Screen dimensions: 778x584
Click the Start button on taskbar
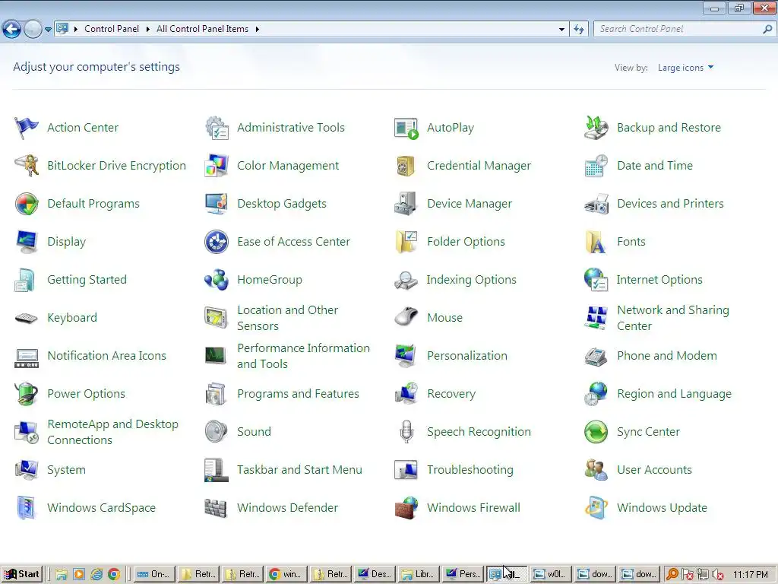click(22, 575)
